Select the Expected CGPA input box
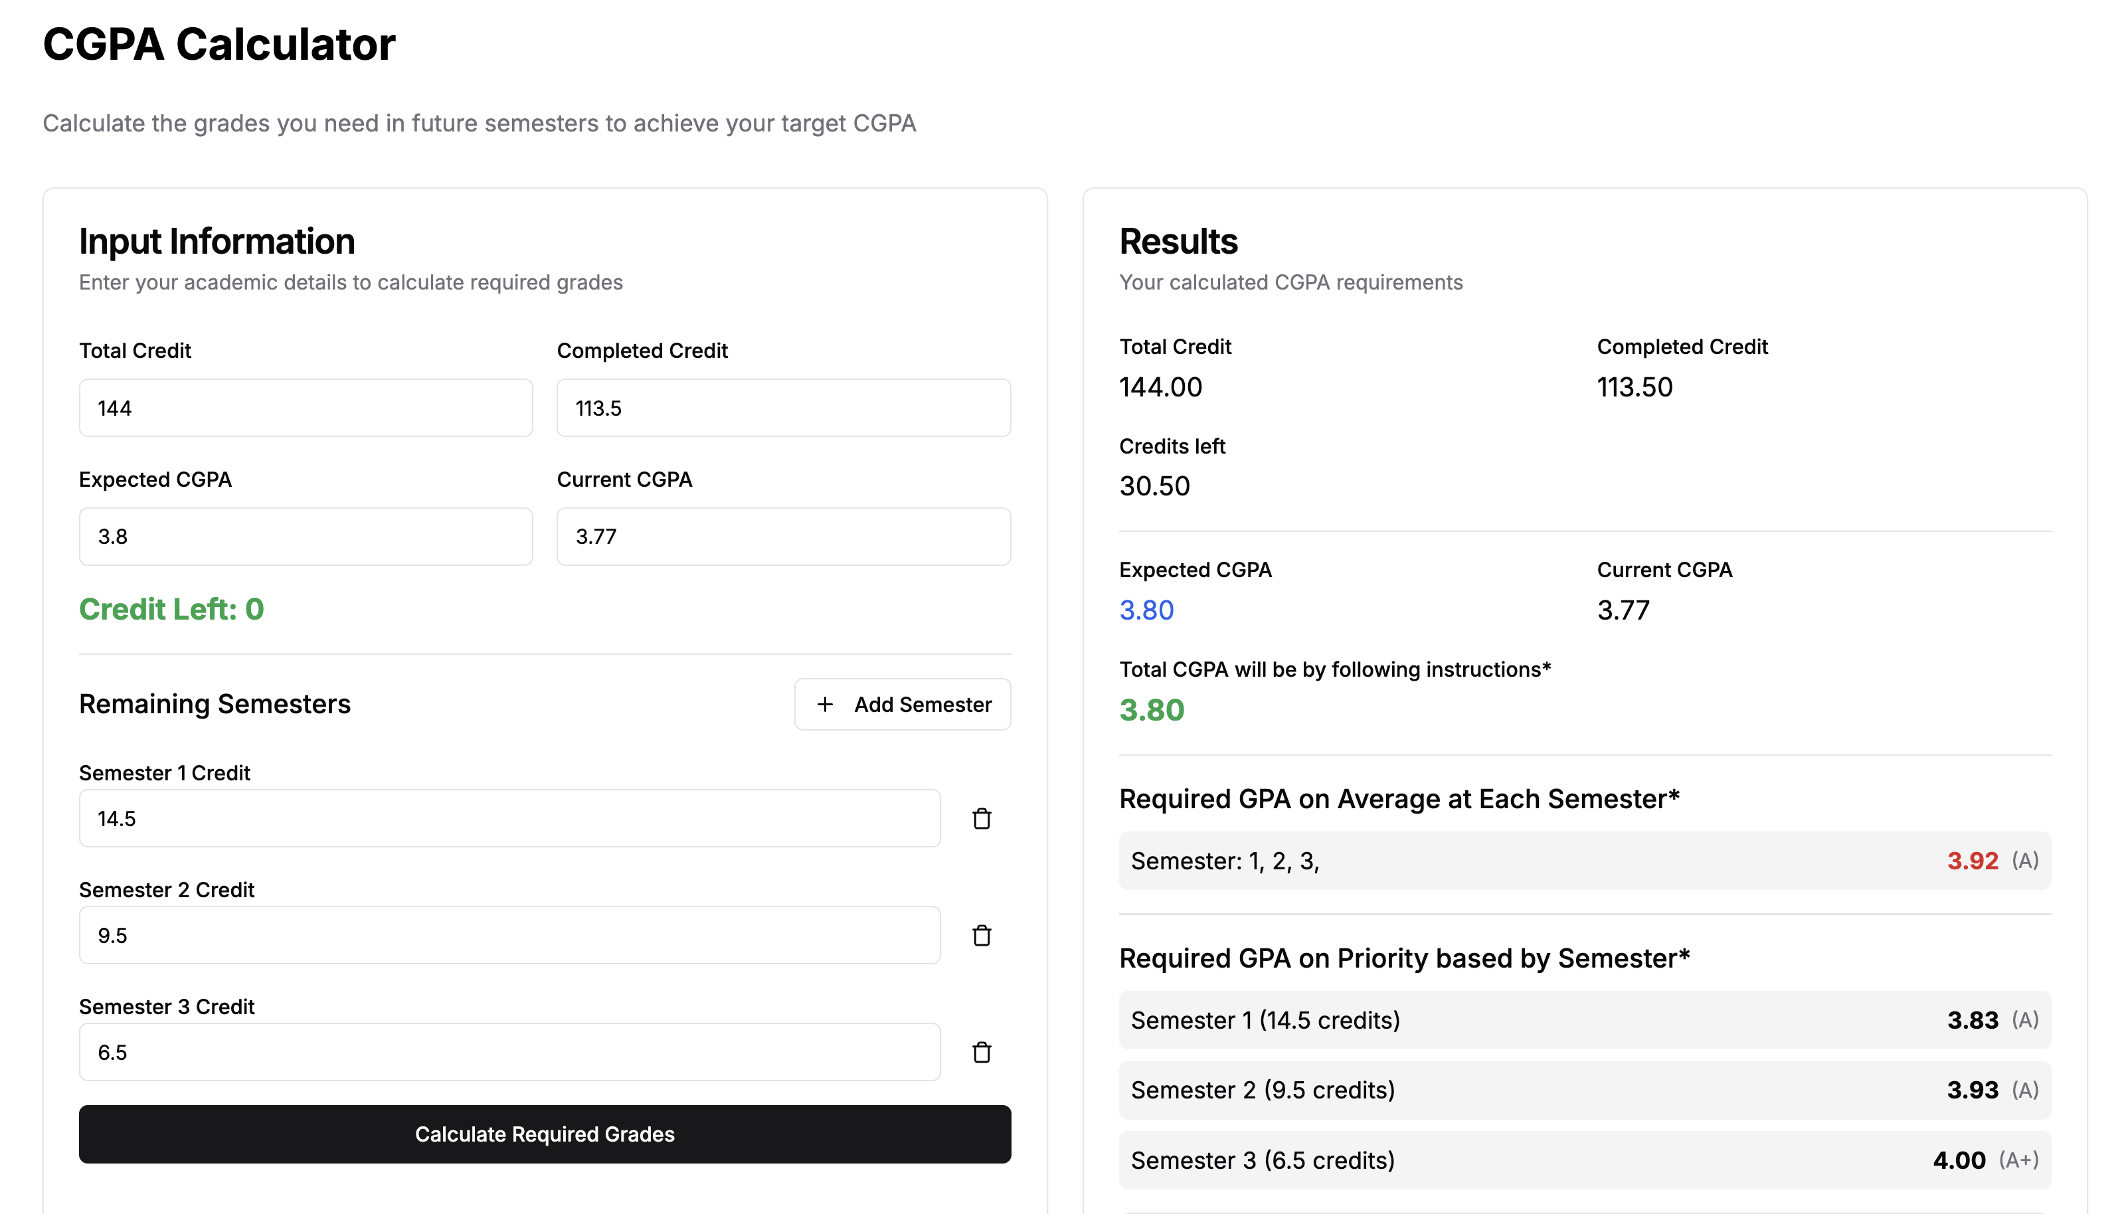 coord(305,536)
